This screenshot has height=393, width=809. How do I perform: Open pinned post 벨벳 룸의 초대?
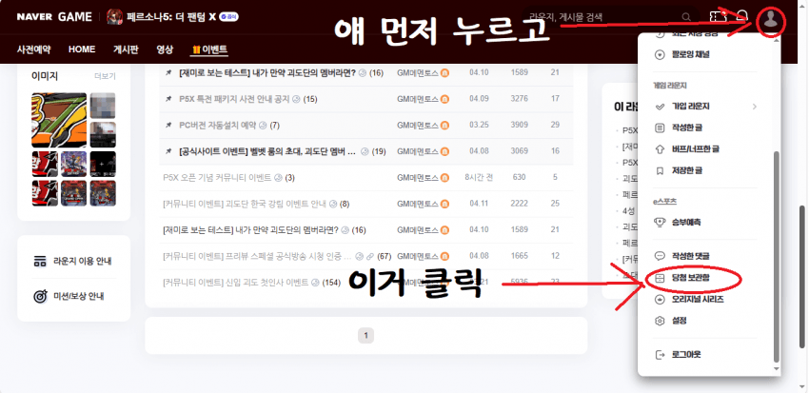[x=267, y=151]
